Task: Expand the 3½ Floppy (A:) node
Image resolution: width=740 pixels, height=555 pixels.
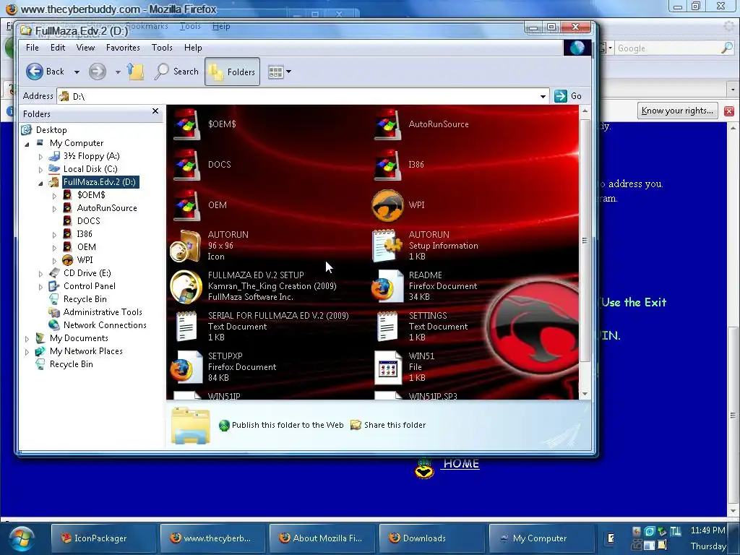Action: pos(40,156)
